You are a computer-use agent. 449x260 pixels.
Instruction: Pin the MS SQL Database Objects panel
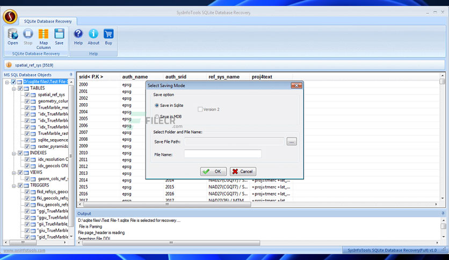tap(71, 75)
